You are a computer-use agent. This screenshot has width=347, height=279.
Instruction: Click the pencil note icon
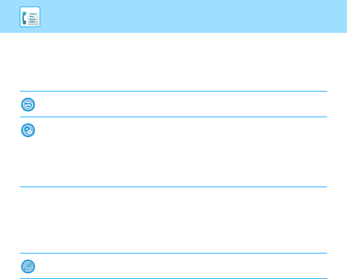[28, 266]
